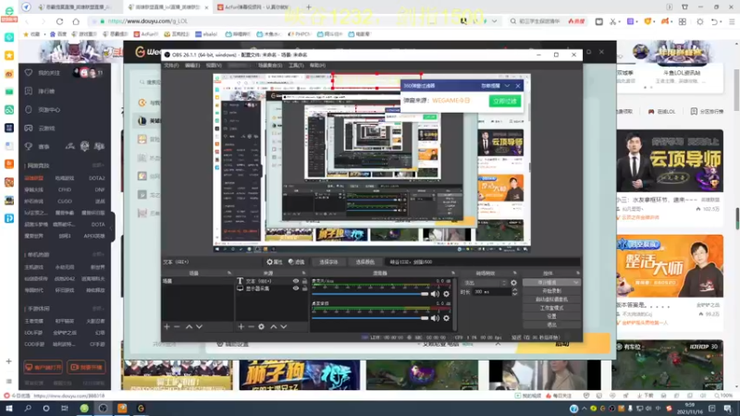Open a new browser tab
The height and width of the screenshot is (416, 740).
click(x=309, y=7)
